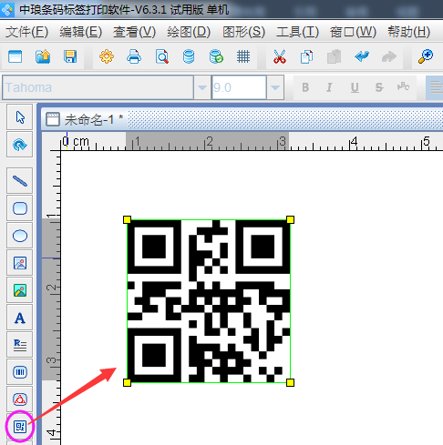Image resolution: width=443 pixels, height=445 pixels.
Task: Open file with folder icon
Action: coord(43,56)
